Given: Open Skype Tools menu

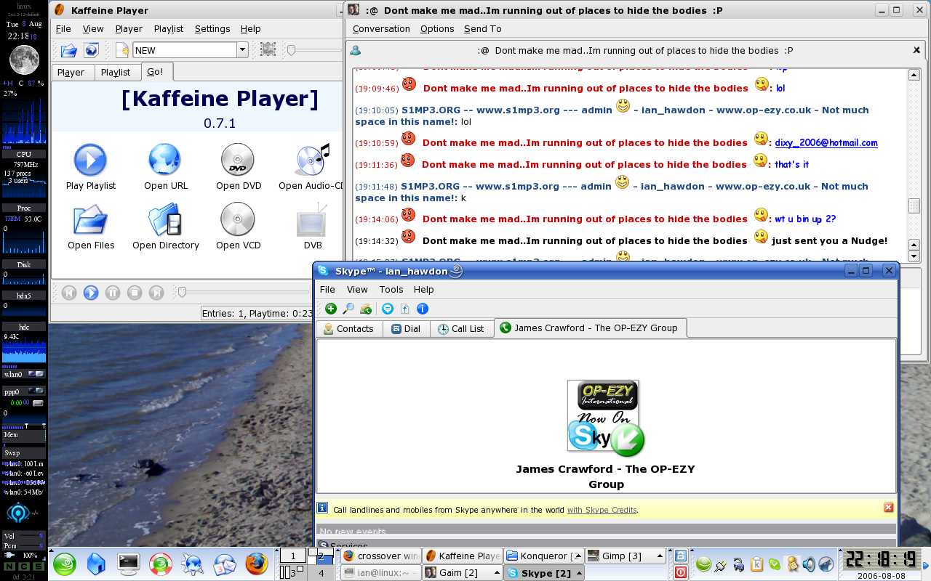Looking at the screenshot, I should click(x=391, y=289).
